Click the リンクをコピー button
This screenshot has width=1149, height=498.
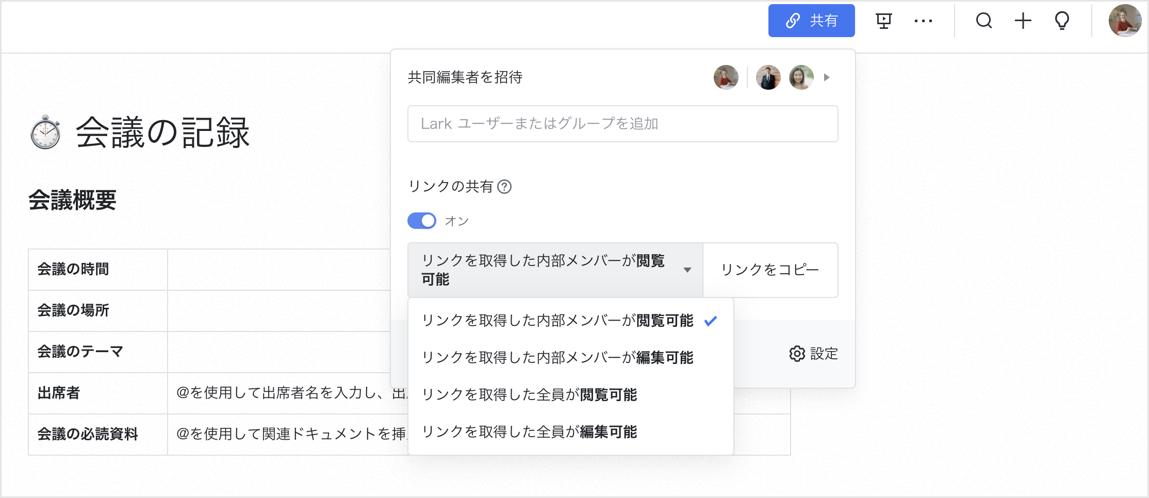pos(770,270)
